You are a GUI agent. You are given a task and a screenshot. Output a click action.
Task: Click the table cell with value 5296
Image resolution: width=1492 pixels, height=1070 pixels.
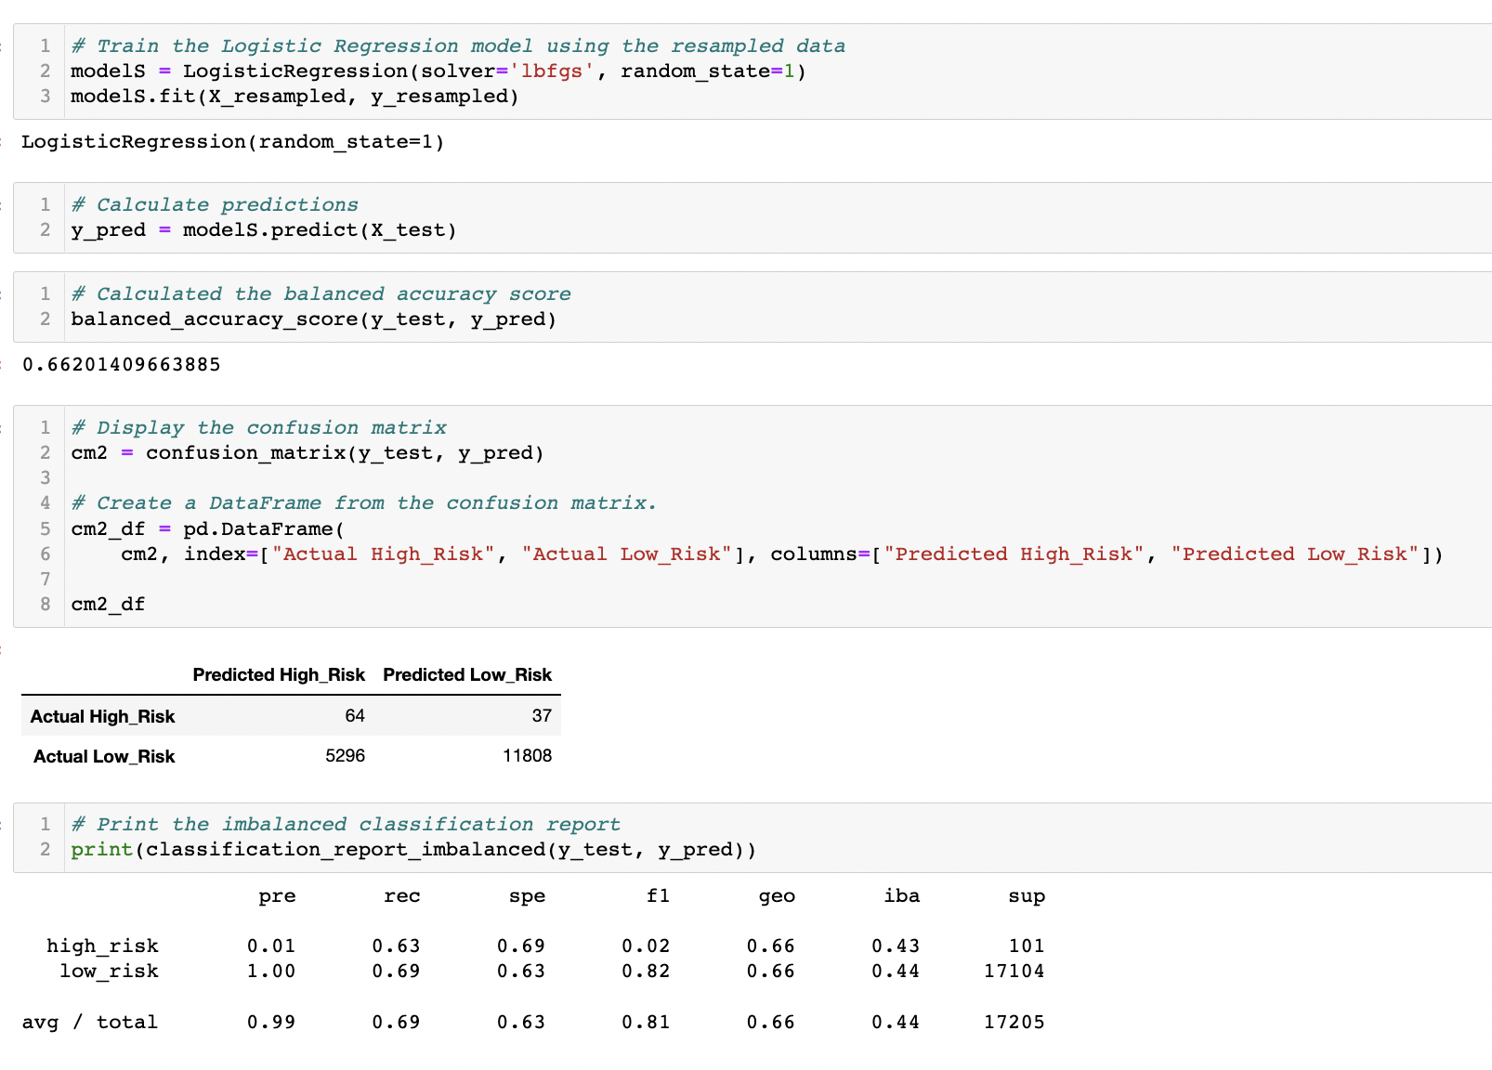pos(346,756)
